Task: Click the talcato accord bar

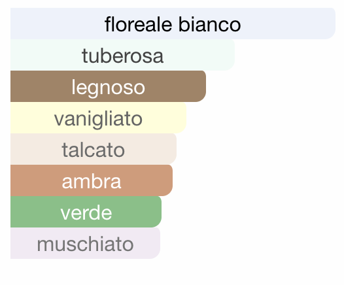Action: click(x=94, y=149)
